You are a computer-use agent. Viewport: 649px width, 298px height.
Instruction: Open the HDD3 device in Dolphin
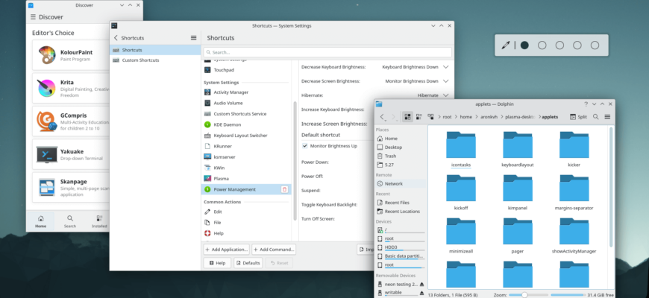(401, 247)
